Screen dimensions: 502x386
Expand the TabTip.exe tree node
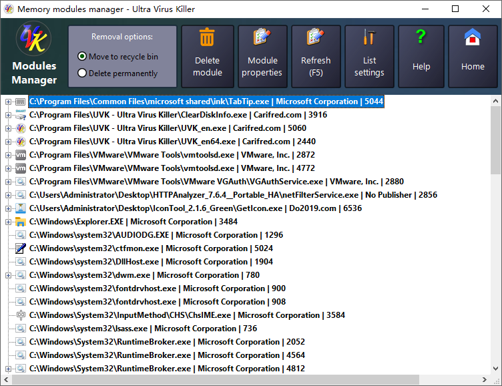(8, 102)
